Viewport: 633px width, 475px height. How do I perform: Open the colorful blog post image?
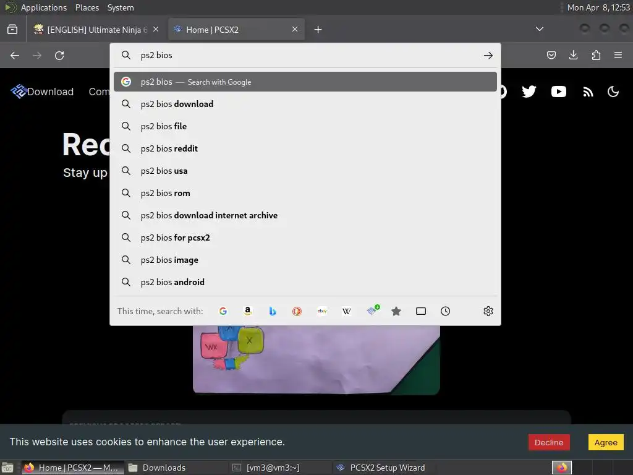316,359
